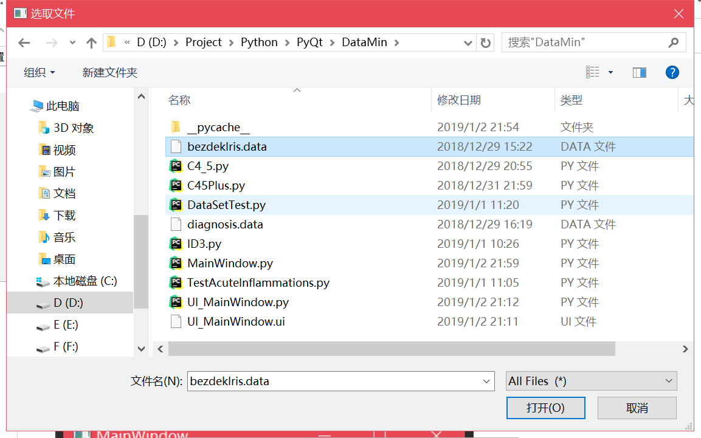Click the Back navigation arrow
Screen dimensions: 701x438
24,43
